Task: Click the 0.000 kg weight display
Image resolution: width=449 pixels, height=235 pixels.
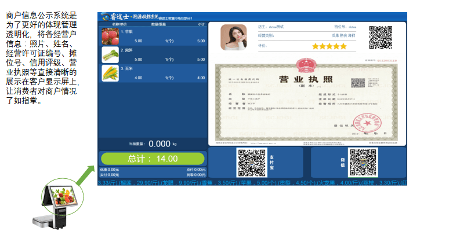Action: [x=162, y=144]
